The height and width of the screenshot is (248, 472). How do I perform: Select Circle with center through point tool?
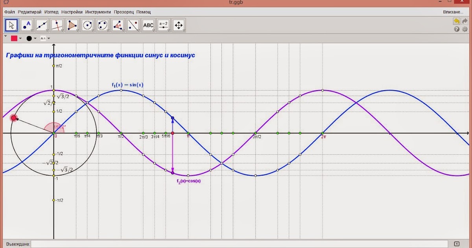click(87, 25)
